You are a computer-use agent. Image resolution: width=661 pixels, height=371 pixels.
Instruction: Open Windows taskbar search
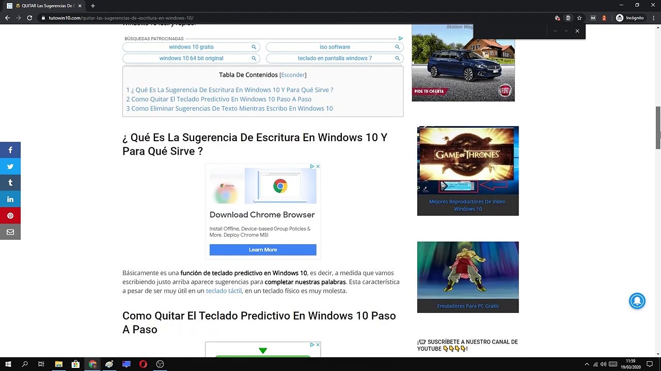tap(25, 364)
